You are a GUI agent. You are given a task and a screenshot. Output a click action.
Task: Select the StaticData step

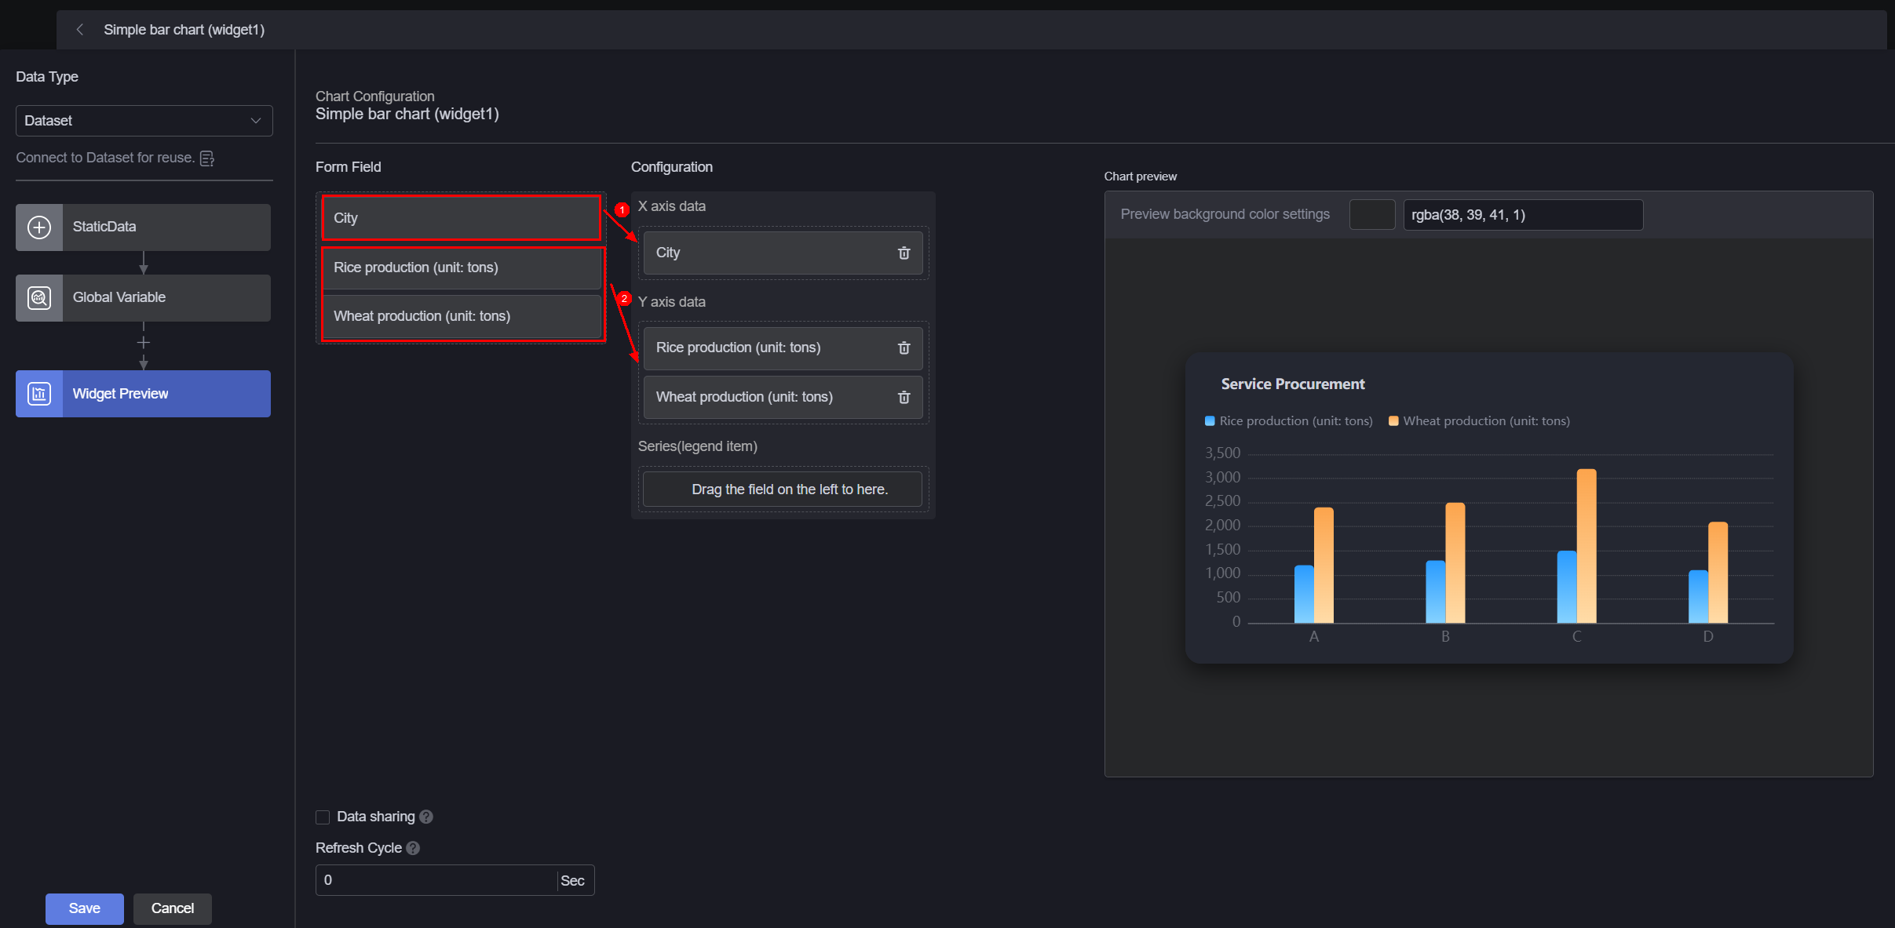[143, 227]
